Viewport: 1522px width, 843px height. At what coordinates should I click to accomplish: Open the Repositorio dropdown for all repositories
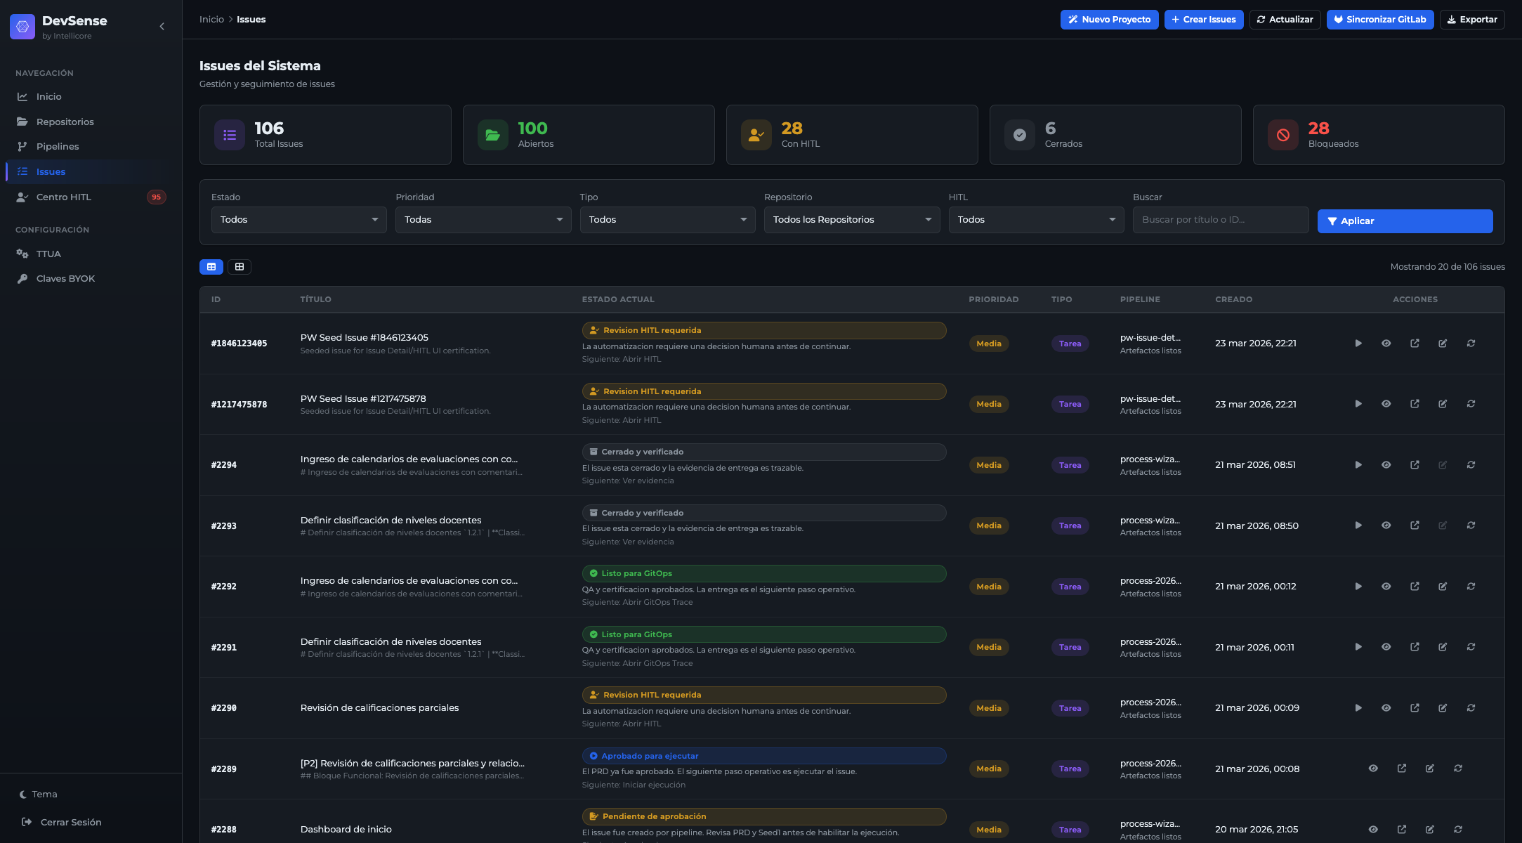(851, 219)
